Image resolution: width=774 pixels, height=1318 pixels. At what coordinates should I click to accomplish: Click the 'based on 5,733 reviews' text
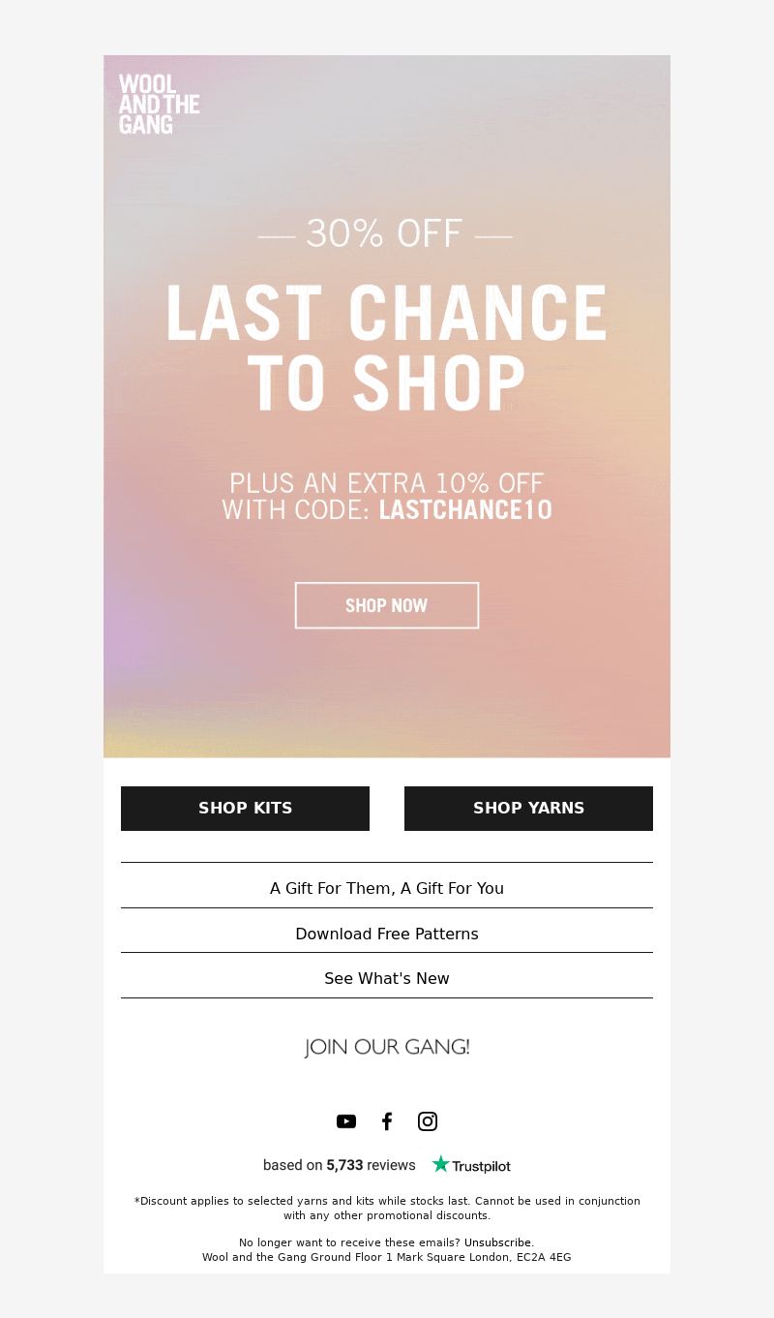point(340,1165)
